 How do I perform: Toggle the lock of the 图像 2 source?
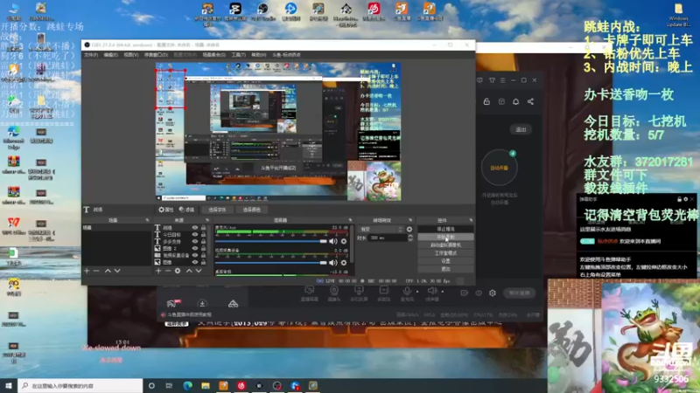[x=204, y=248]
